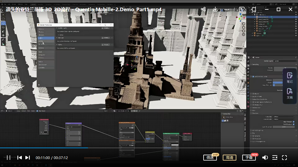Switch to Save & Load tab in Preferences

46,65
